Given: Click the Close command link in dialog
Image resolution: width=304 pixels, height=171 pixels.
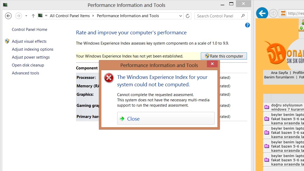Looking at the screenshot, I should coord(166,118).
